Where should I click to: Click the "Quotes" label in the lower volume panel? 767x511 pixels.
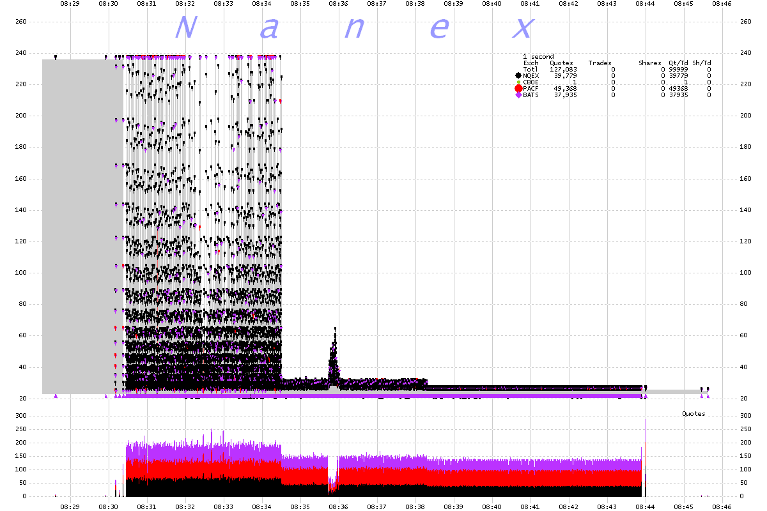pyautogui.click(x=693, y=414)
